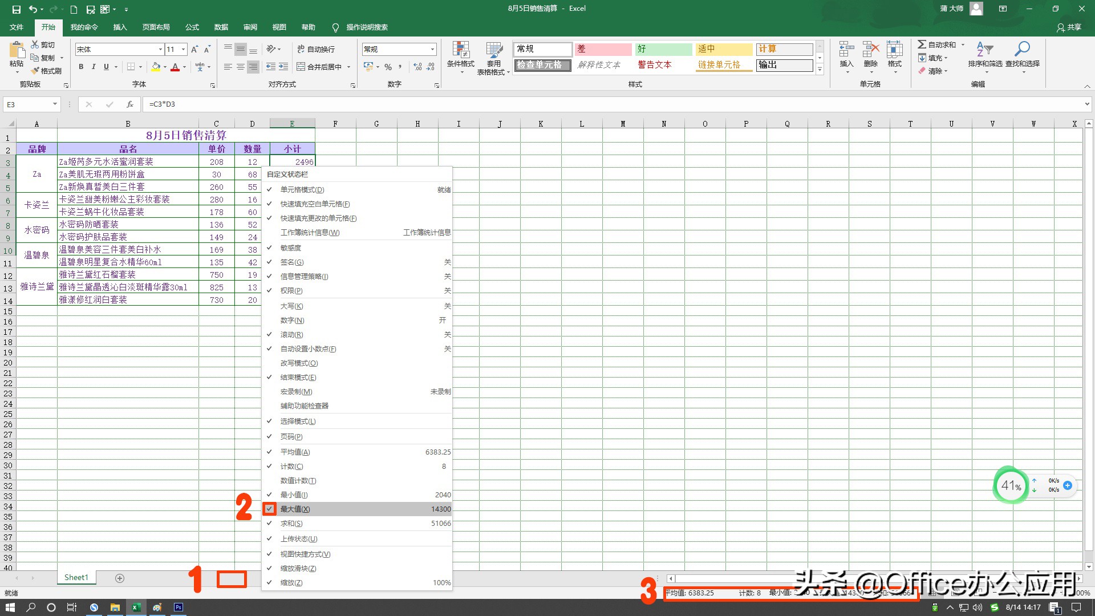Click the Find and Select magnifier icon

pyautogui.click(x=1022, y=50)
